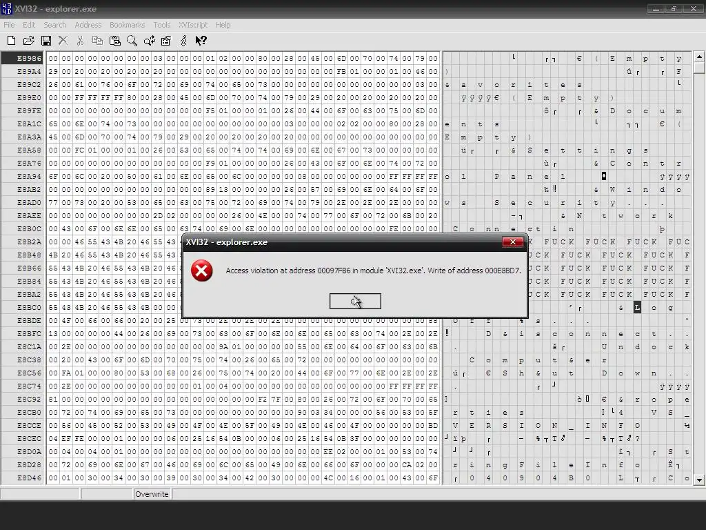Click the Find magnifier icon
This screenshot has height=530, width=706.
(x=132, y=41)
